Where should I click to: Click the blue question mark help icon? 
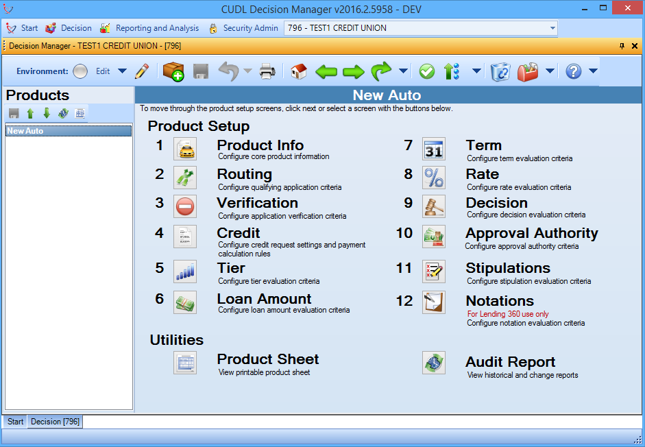point(573,71)
